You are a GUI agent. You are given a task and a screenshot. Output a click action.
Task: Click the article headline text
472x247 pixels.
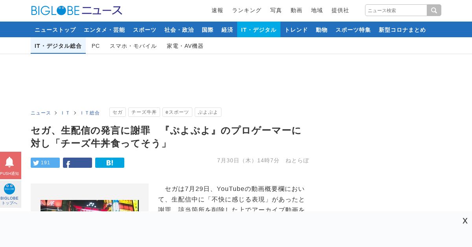[x=166, y=137]
